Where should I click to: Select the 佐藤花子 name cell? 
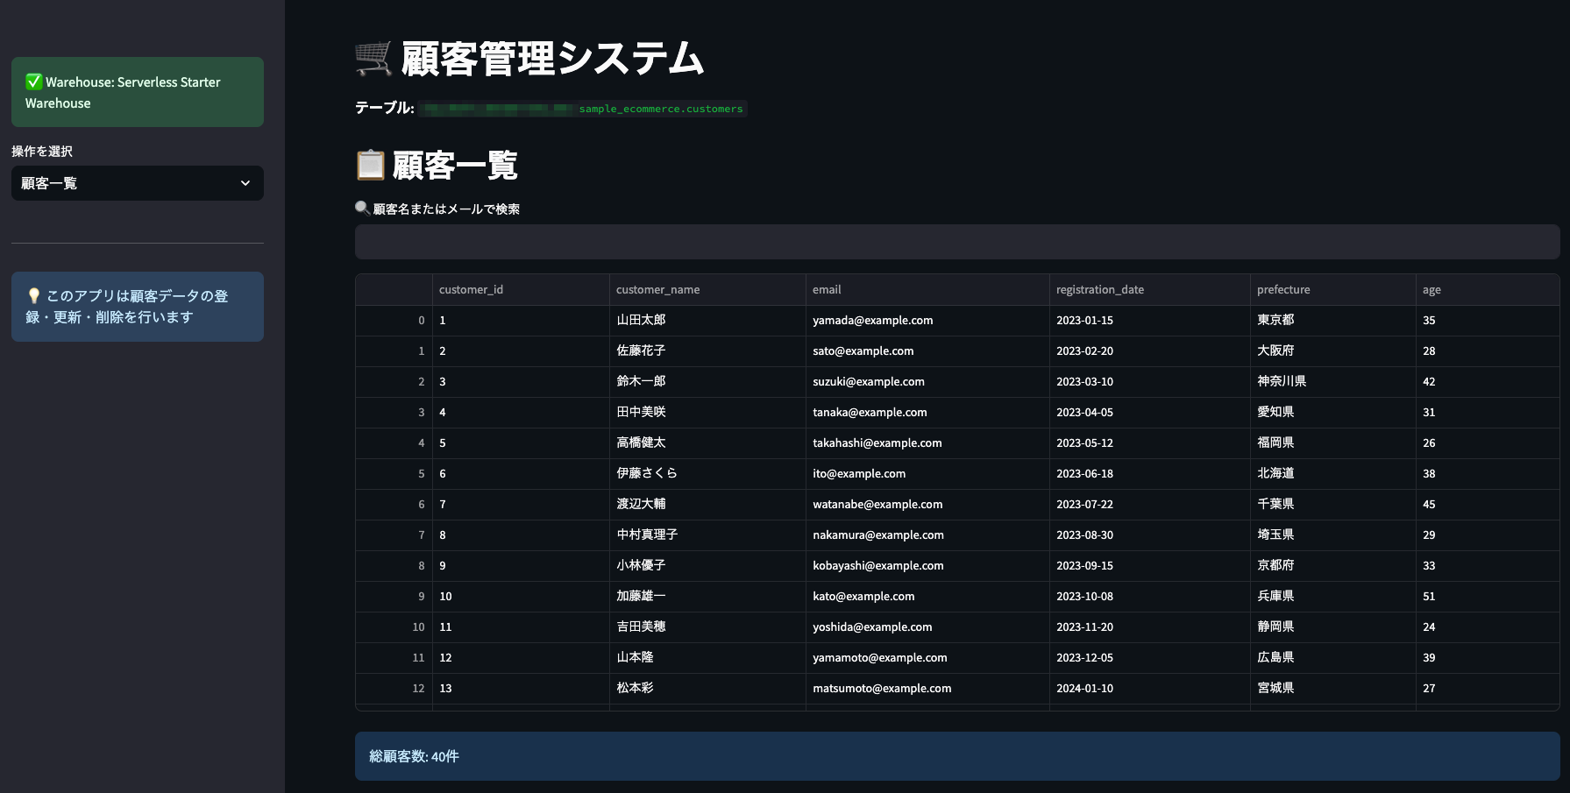707,351
